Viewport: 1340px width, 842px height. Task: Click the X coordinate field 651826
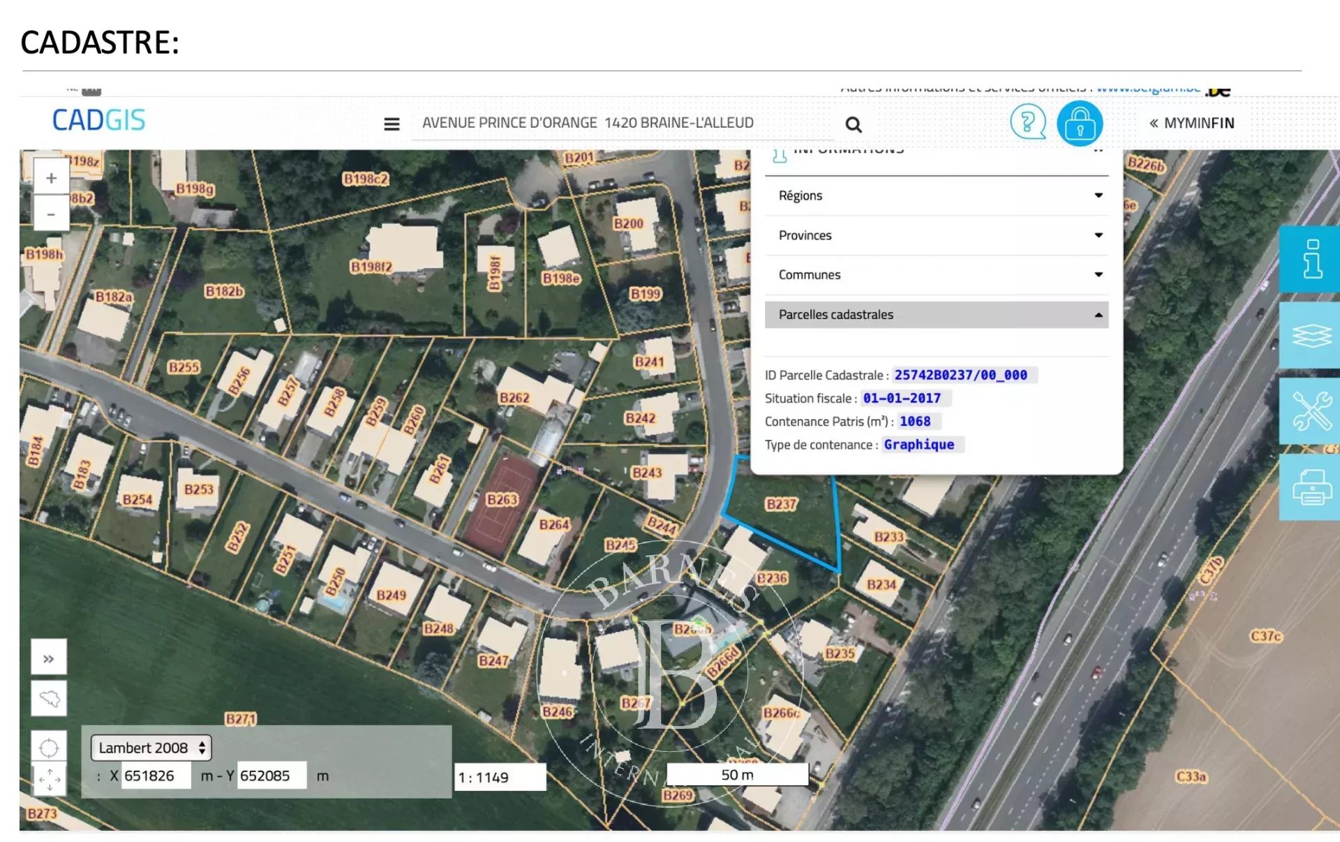tap(156, 776)
